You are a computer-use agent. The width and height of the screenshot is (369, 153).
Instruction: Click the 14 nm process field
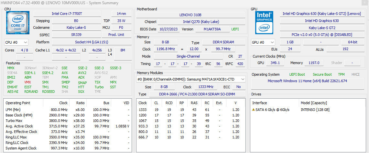pos(121,14)
